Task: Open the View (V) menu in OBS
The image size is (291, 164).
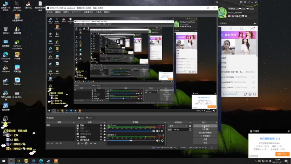Action: (x=66, y=12)
